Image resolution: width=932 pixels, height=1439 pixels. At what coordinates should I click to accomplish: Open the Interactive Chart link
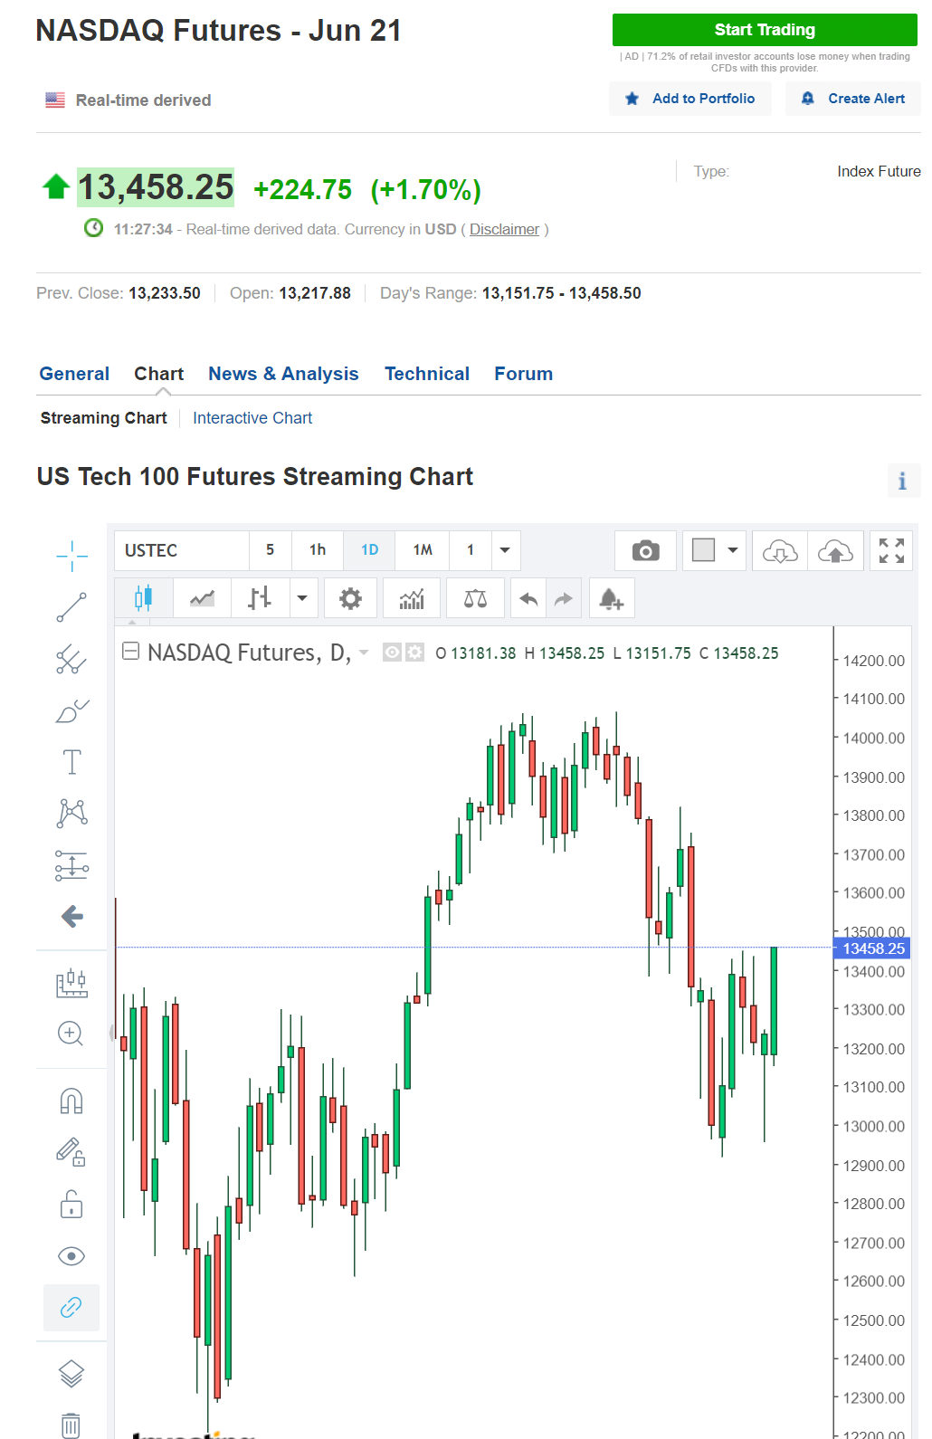(x=252, y=418)
